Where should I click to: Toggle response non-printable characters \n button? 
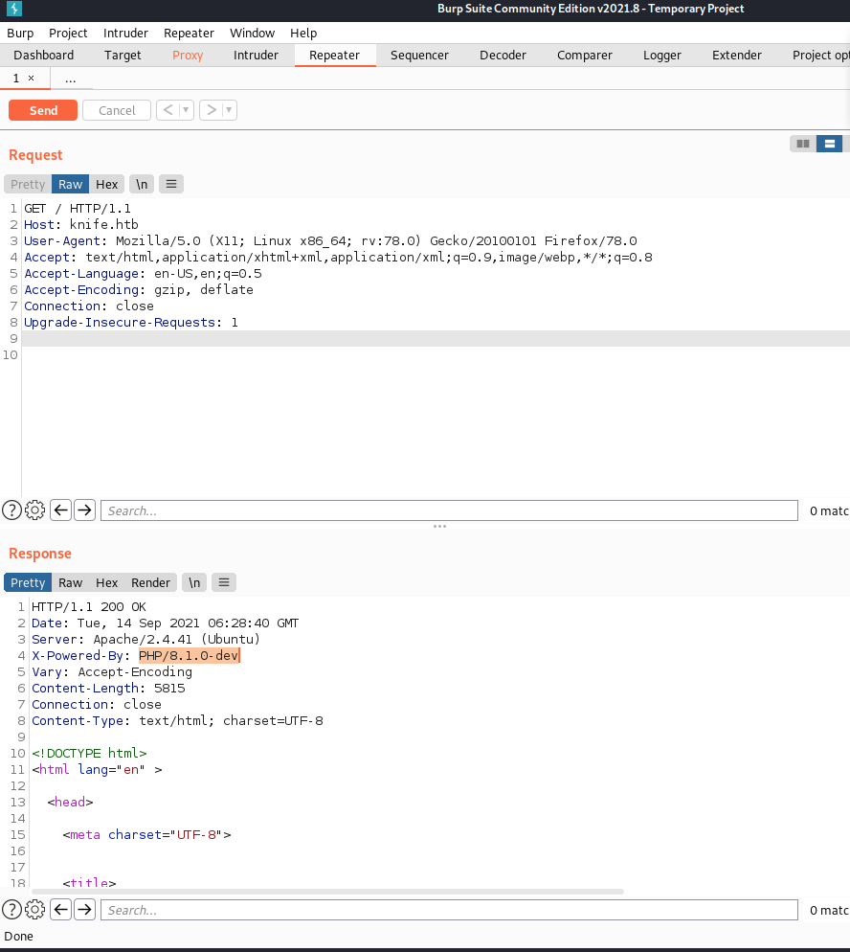(x=194, y=582)
